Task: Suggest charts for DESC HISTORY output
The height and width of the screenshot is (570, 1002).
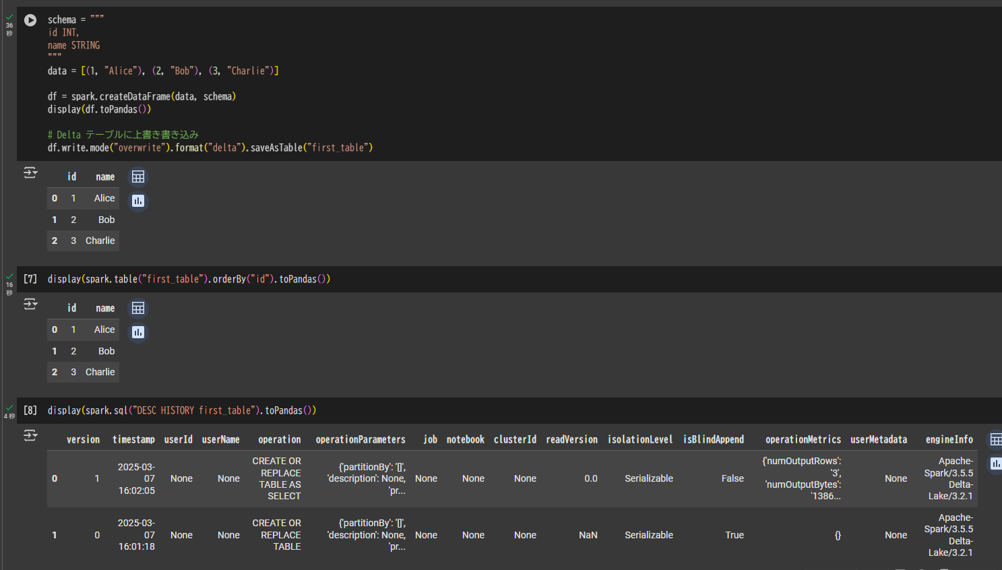Action: (x=995, y=464)
